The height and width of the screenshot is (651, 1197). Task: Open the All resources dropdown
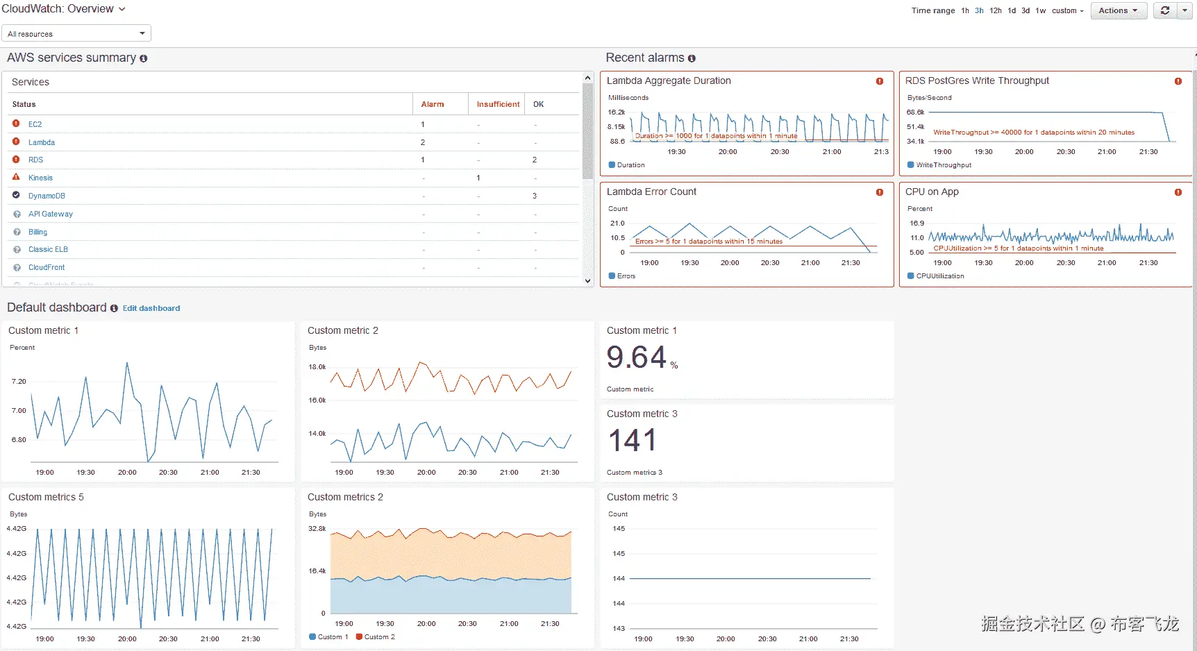(76, 33)
